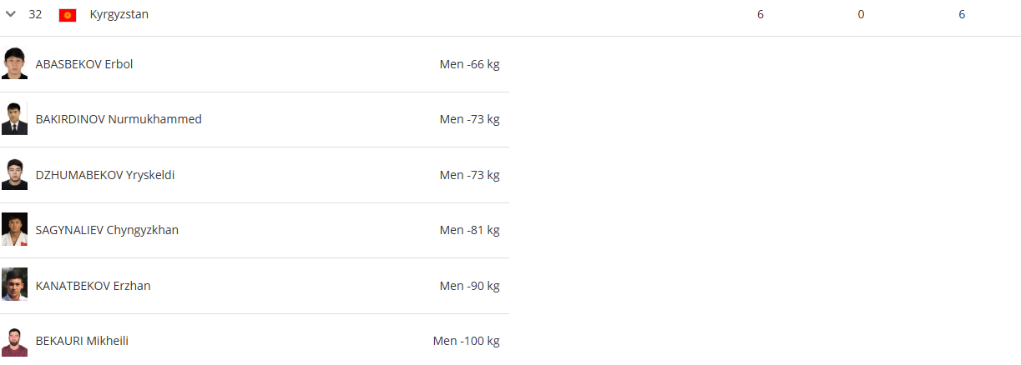Image resolution: width=1021 pixels, height=365 pixels.
Task: Click KANATBEKOV Erzhan's profile photo
Action: (x=14, y=286)
